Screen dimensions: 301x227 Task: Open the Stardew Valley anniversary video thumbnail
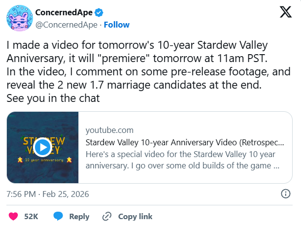(x=43, y=147)
